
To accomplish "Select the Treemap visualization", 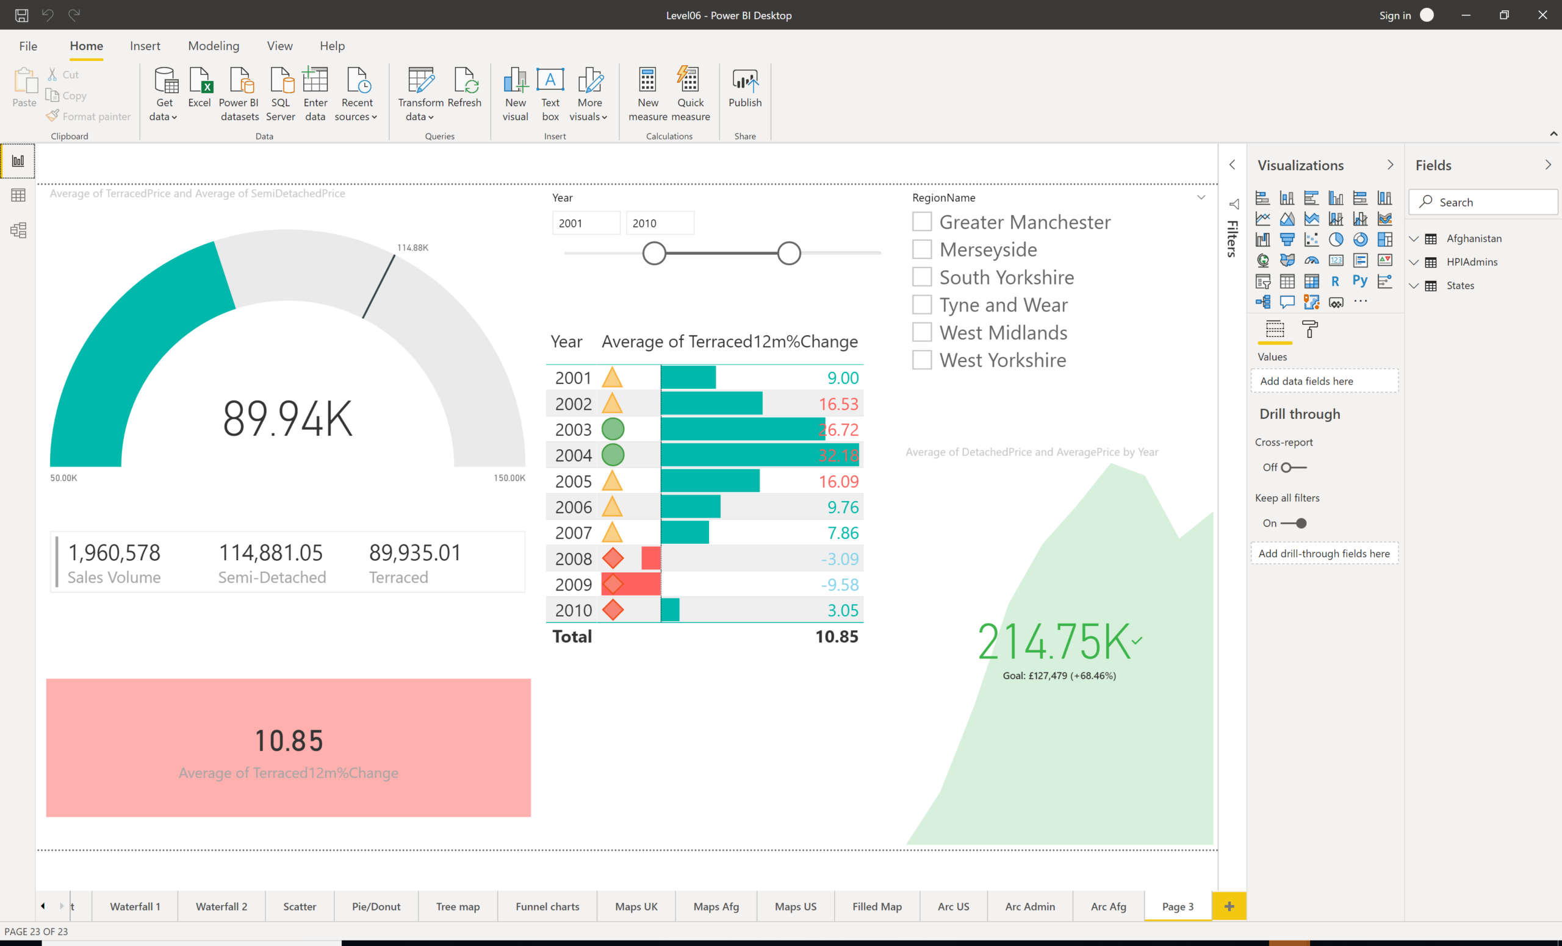I will (x=1384, y=240).
